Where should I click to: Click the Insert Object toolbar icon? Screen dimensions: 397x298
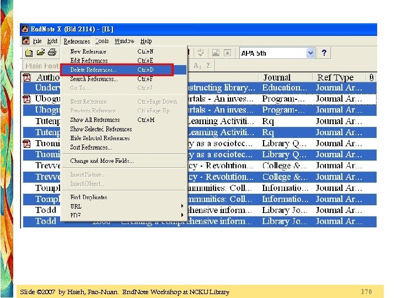click(227, 53)
